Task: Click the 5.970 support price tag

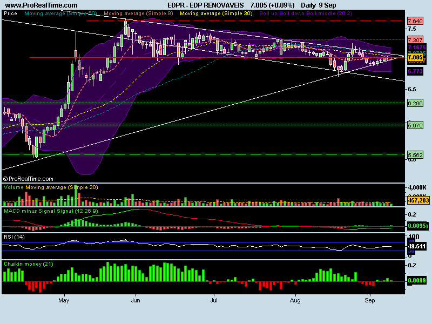Action: [415, 126]
